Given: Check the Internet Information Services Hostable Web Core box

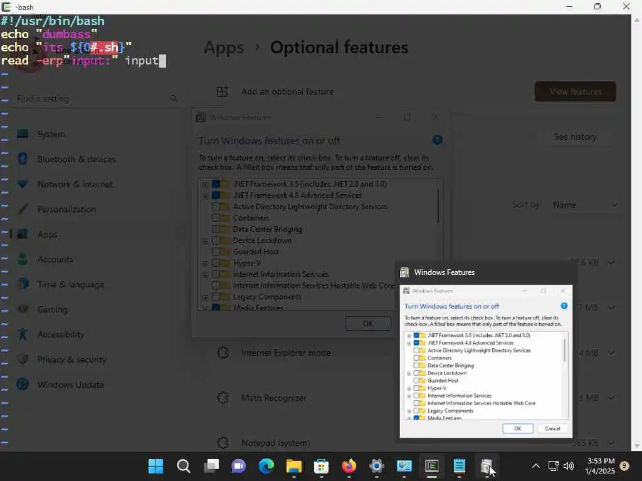Looking at the screenshot, I should coord(216,286).
